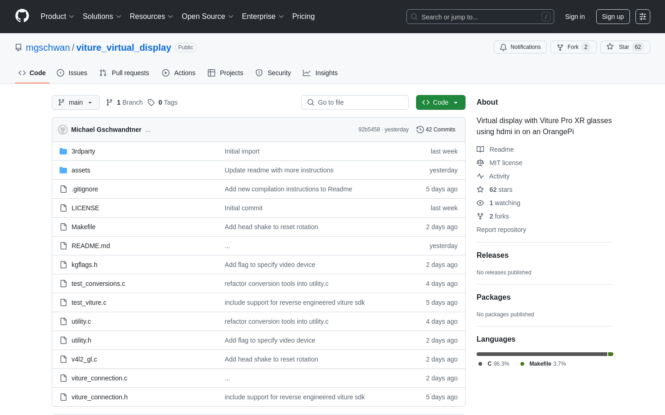Switch to the Projects tab
Viewport: 665px width, 415px height.
coord(225,73)
